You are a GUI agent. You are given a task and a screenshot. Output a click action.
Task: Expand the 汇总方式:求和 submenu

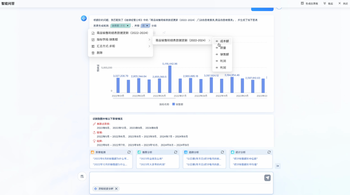click(x=120, y=46)
